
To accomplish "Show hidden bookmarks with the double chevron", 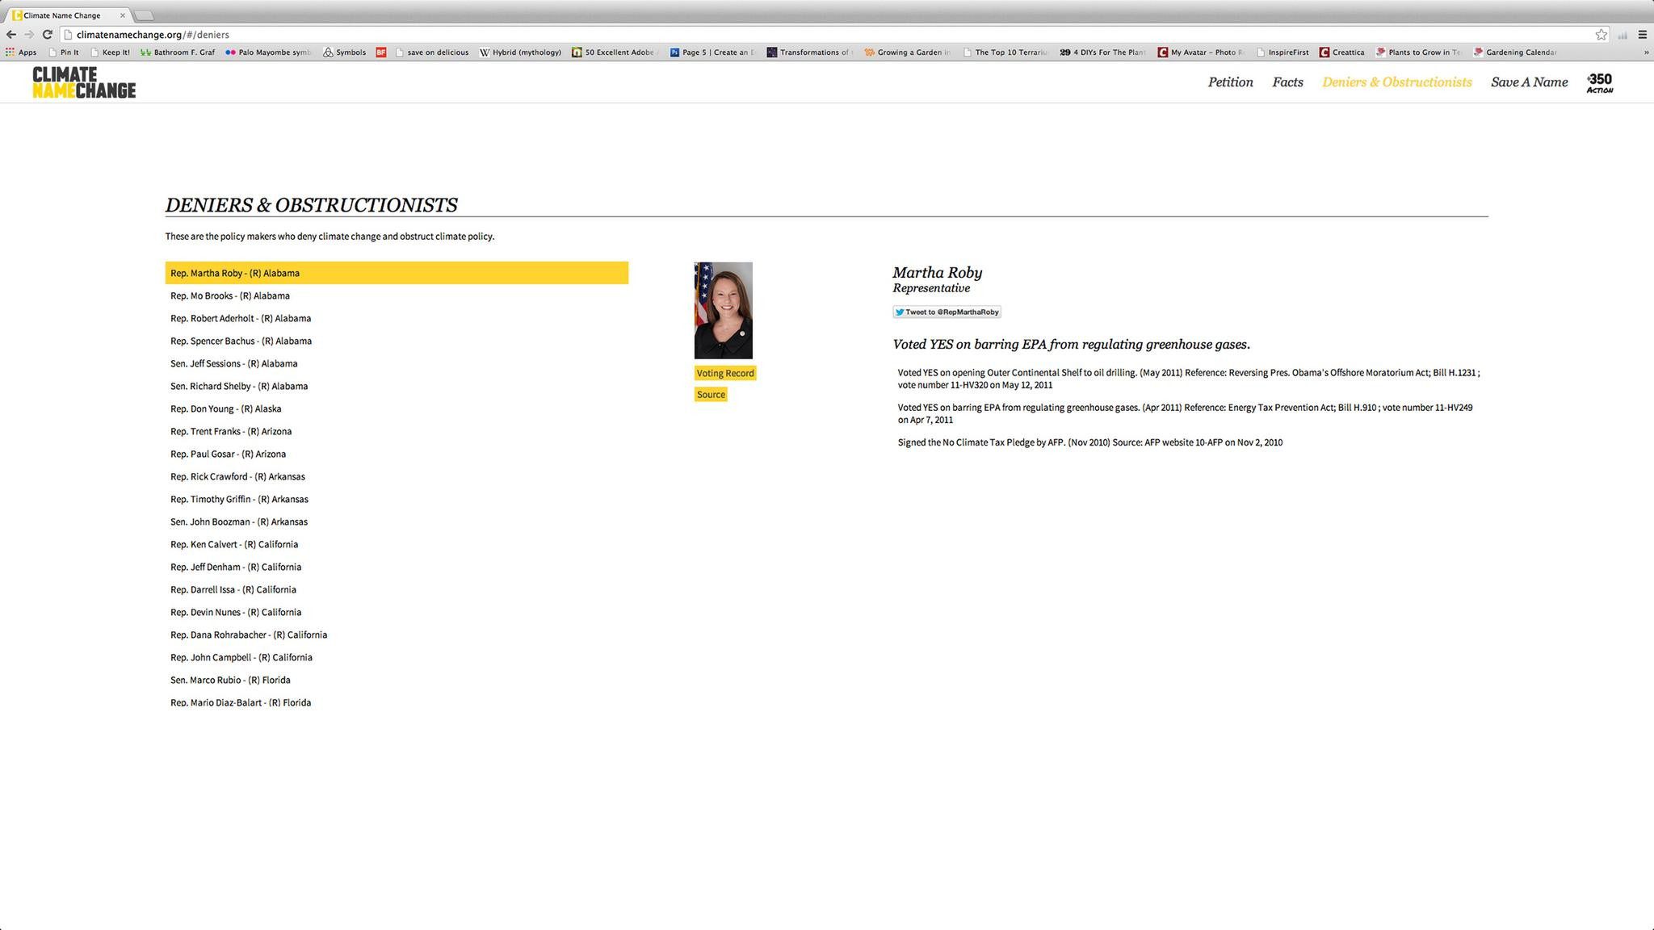I will click(1646, 52).
